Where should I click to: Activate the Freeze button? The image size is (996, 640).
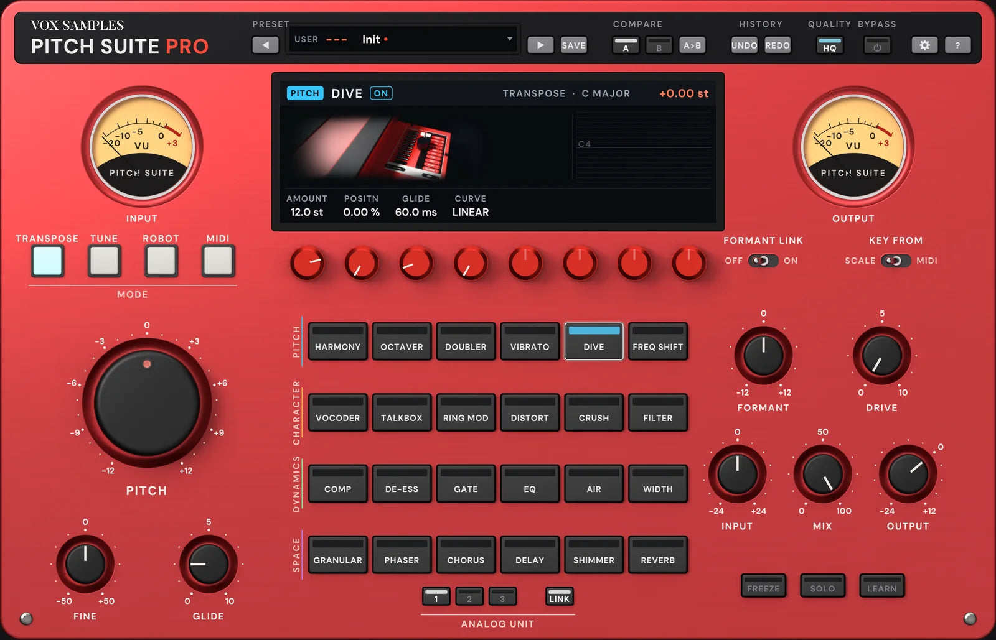[x=763, y=586]
